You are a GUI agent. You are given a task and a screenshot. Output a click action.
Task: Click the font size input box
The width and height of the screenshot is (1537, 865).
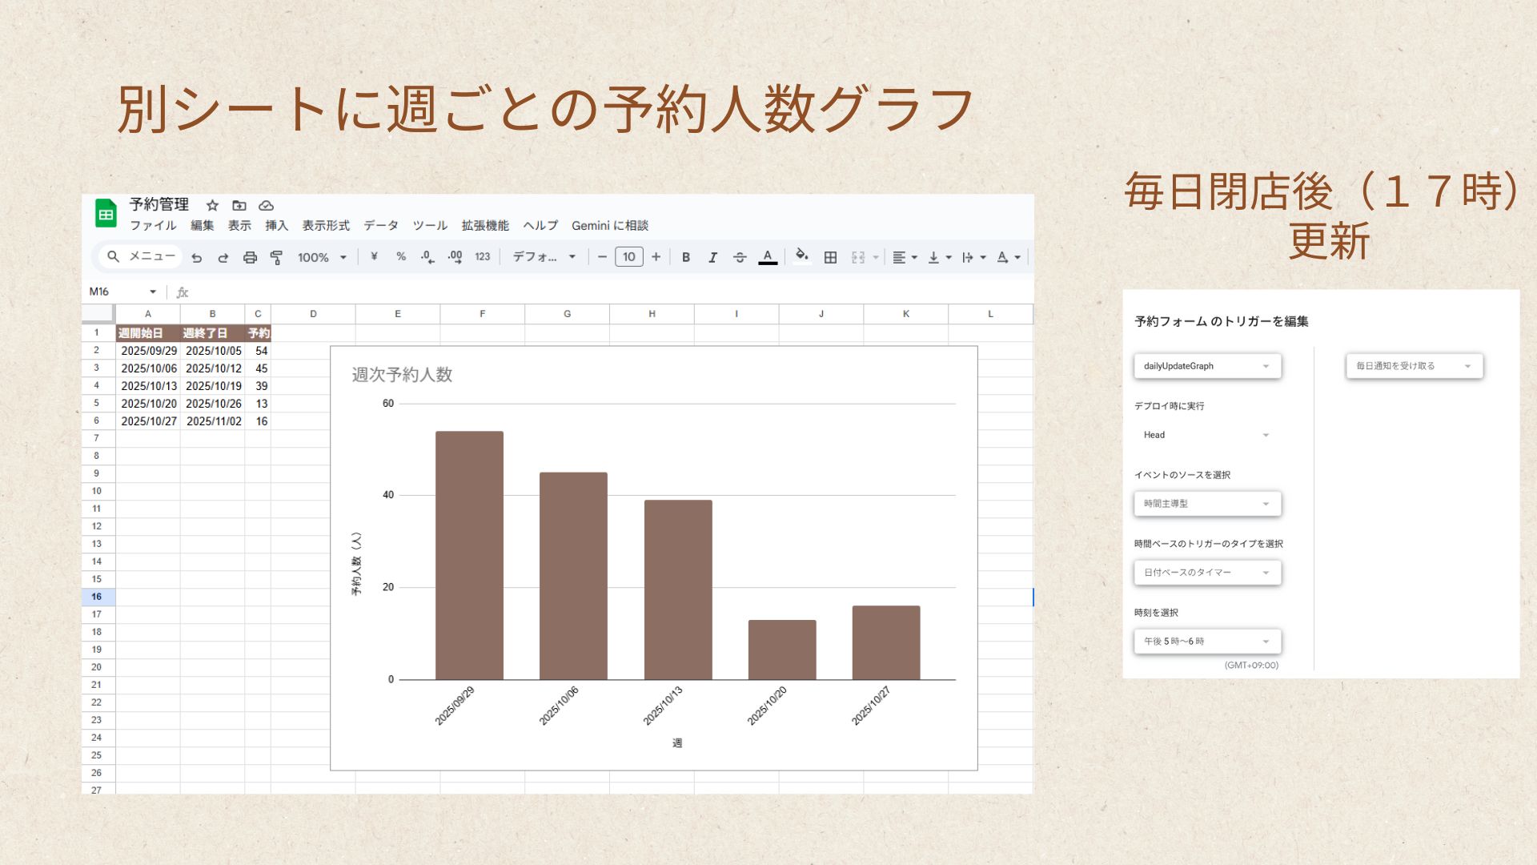point(628,256)
